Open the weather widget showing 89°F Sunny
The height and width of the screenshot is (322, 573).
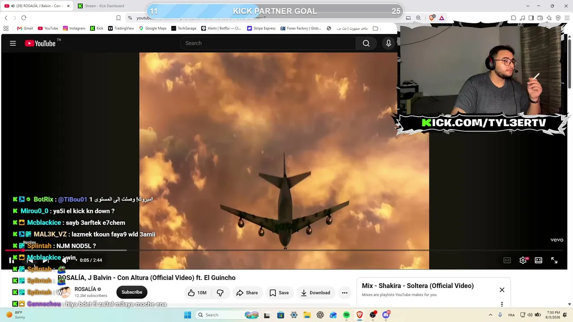pos(16,315)
